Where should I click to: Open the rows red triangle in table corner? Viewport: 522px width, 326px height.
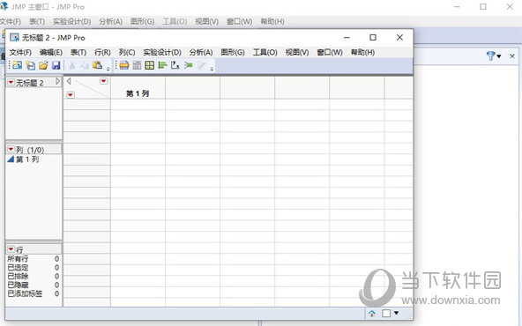tap(71, 95)
